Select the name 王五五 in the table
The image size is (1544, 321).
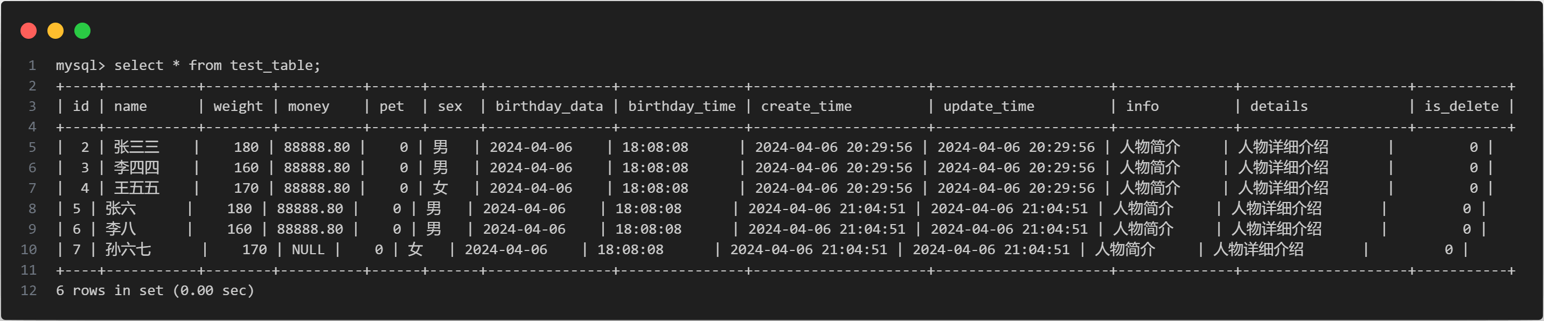tap(137, 188)
